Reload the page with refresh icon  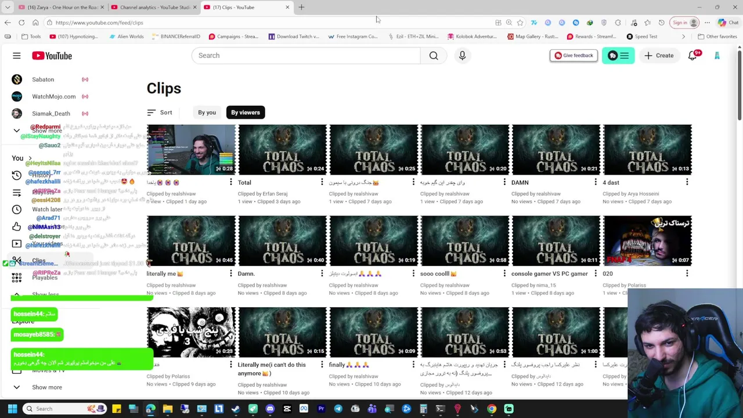pyautogui.click(x=21, y=23)
